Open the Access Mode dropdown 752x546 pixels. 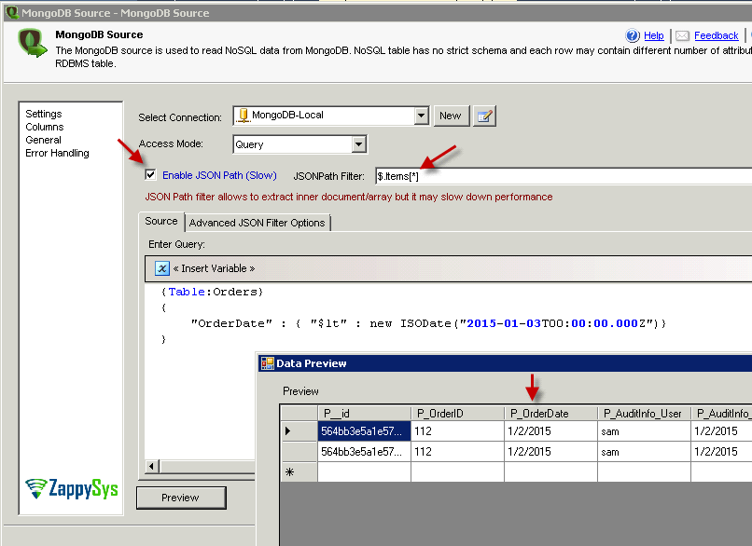(358, 144)
